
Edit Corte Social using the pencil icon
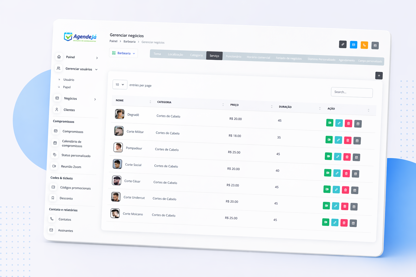pyautogui.click(x=337, y=173)
